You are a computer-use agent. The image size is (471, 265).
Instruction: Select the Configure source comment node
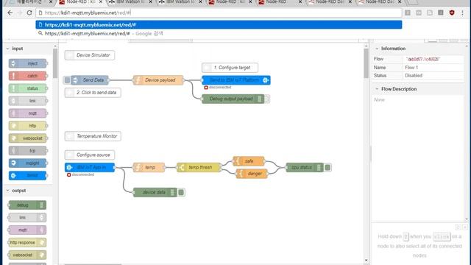90,155
